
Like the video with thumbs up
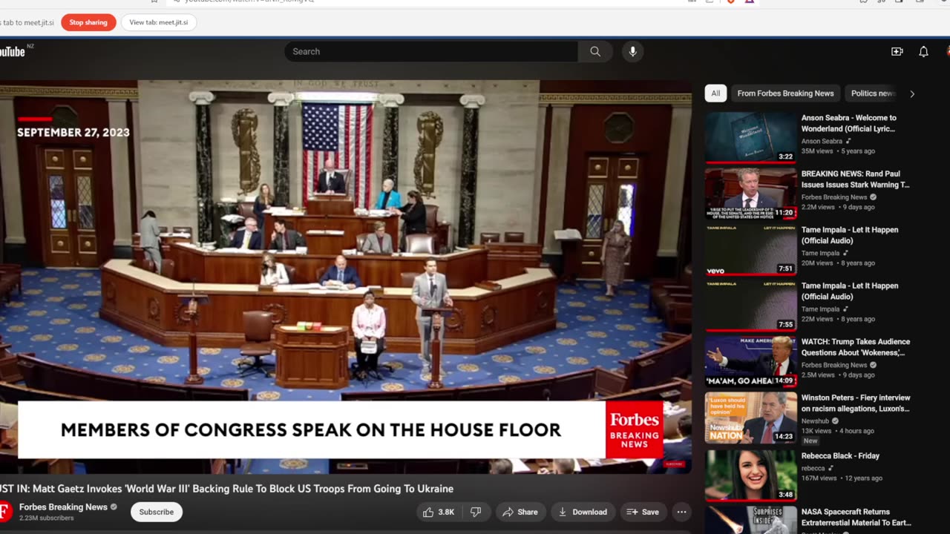click(438, 512)
